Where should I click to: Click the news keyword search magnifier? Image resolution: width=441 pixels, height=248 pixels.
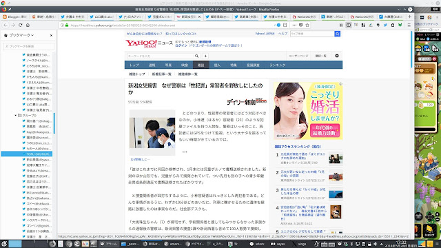(x=196, y=56)
